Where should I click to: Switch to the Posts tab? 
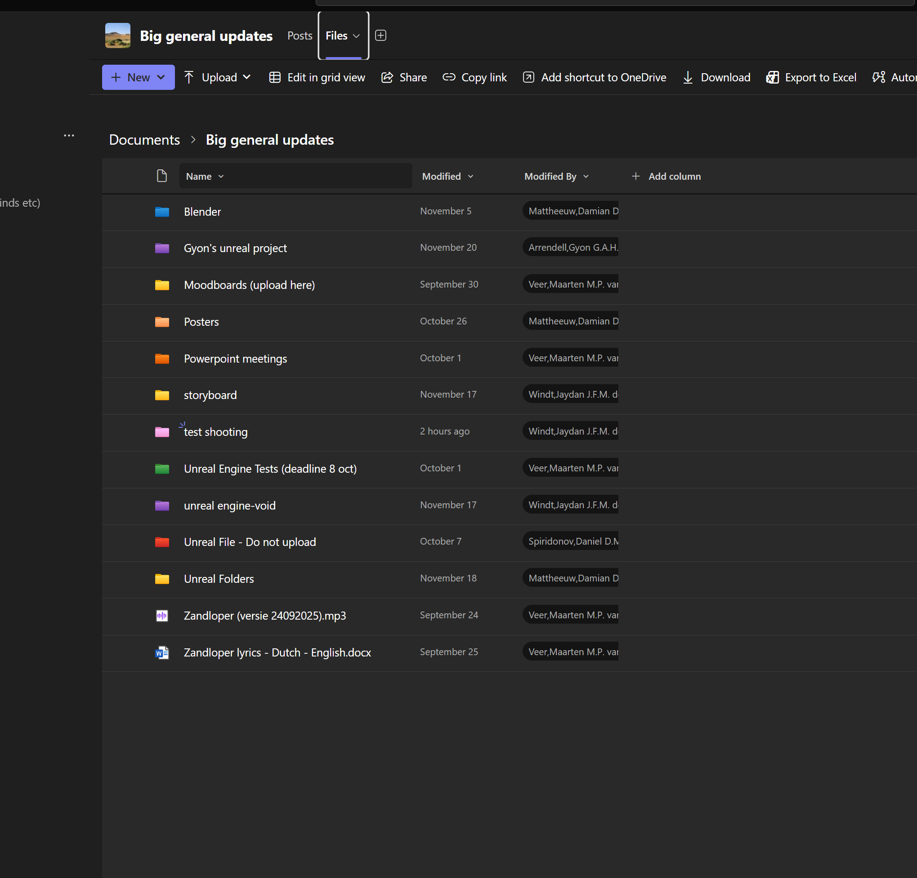[x=300, y=35]
